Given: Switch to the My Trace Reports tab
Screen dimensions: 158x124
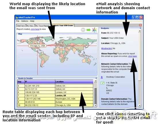Looking at the screenshot, I should 43,26.
